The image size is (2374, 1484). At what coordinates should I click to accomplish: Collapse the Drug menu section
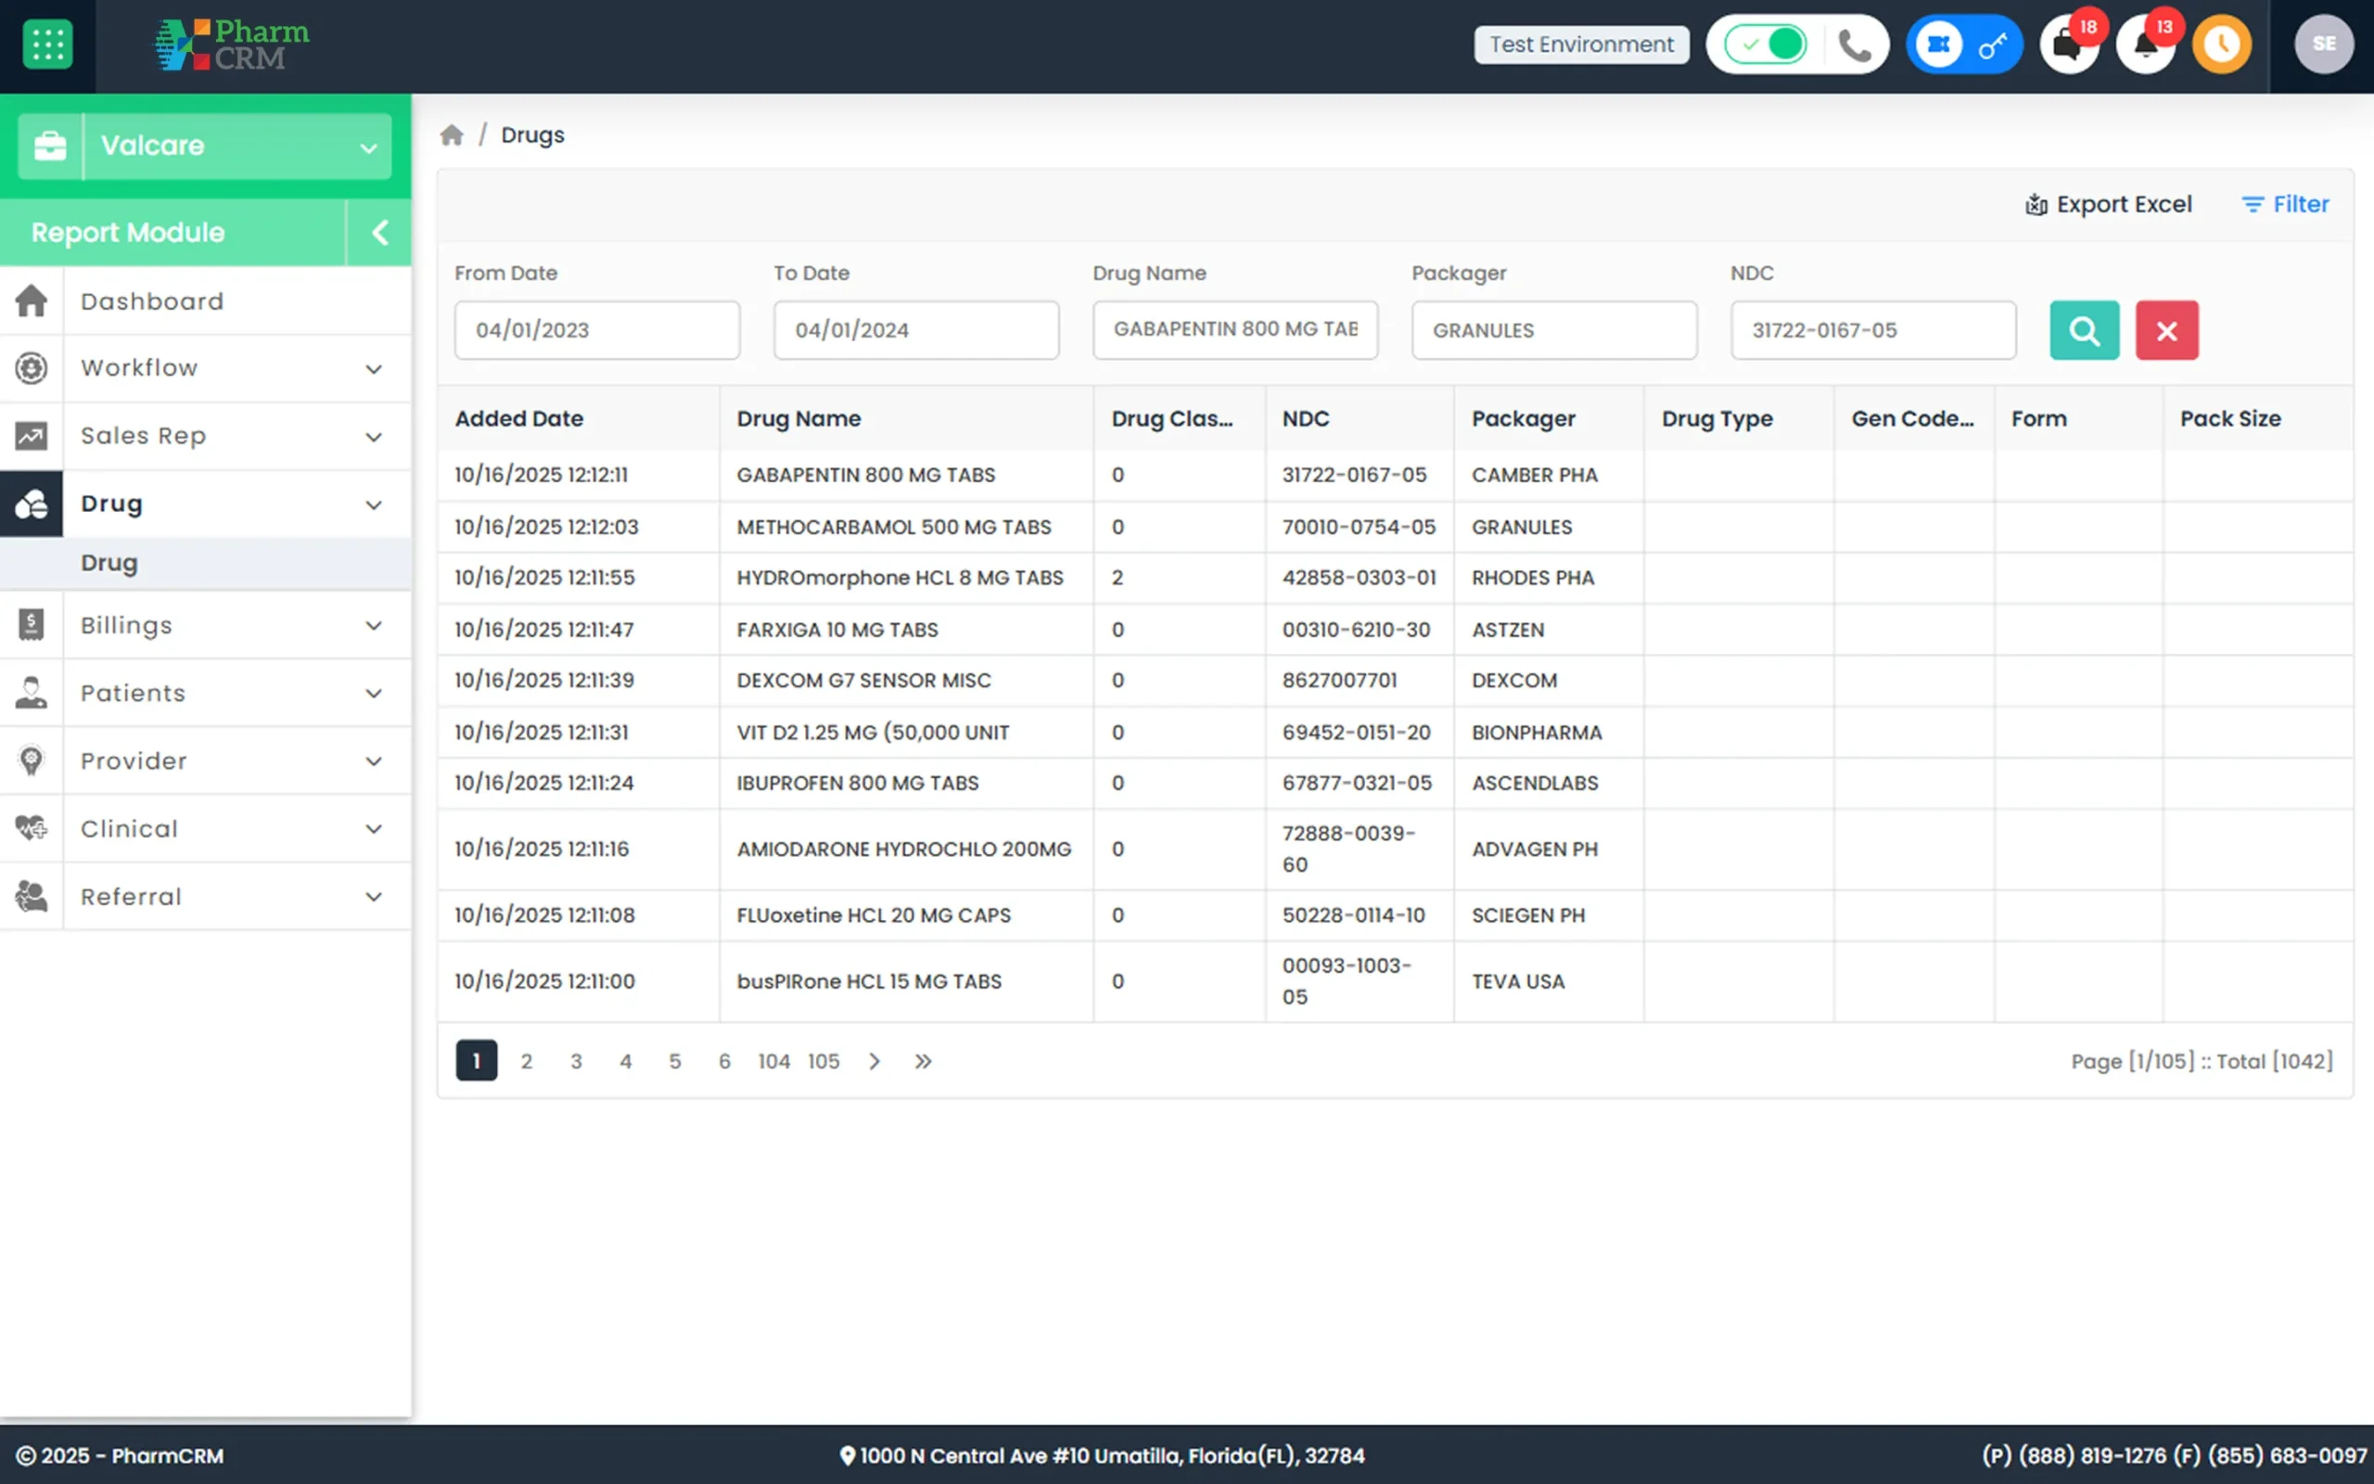[x=205, y=504]
